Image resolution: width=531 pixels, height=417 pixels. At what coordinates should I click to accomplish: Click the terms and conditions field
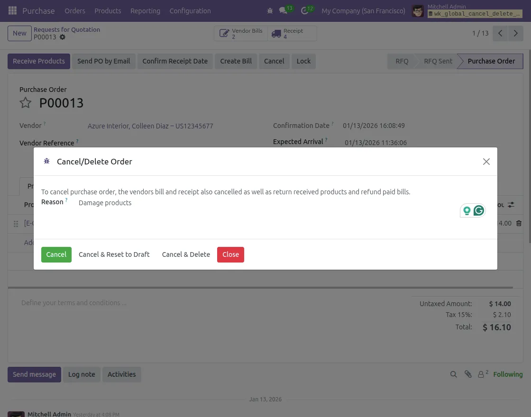point(74,303)
